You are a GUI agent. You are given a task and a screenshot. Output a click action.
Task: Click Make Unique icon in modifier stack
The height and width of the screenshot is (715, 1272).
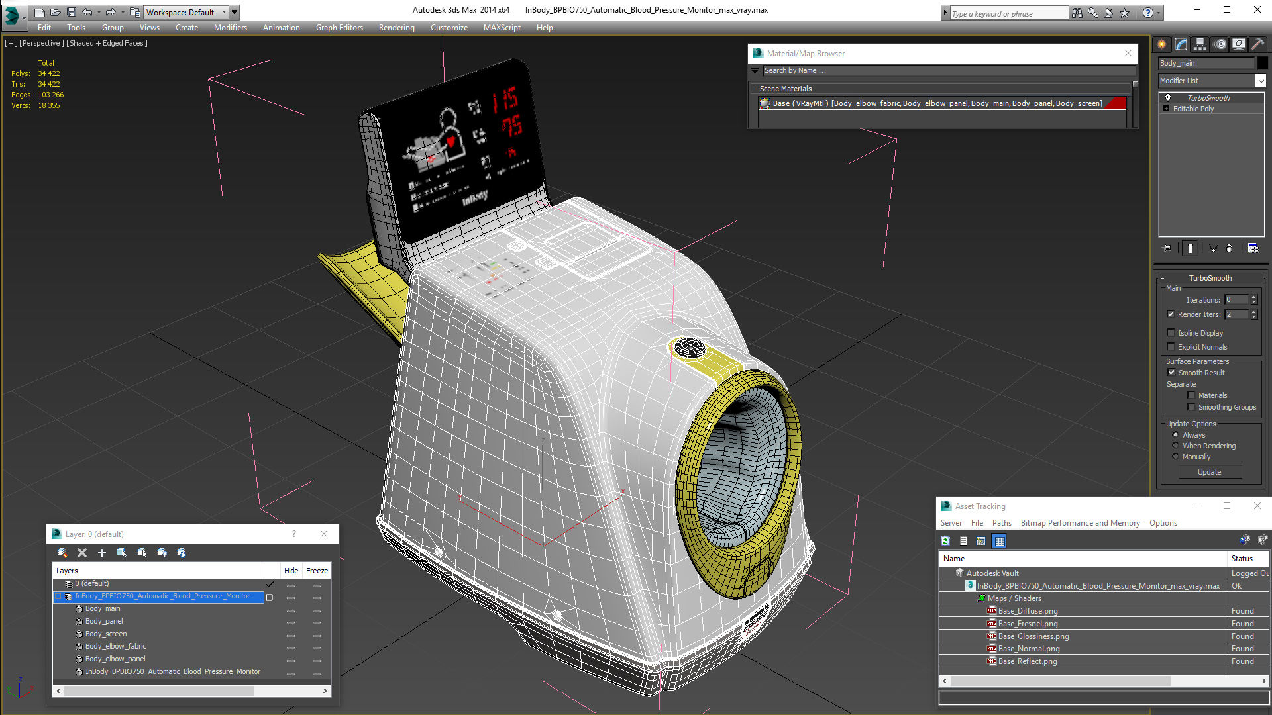1213,248
